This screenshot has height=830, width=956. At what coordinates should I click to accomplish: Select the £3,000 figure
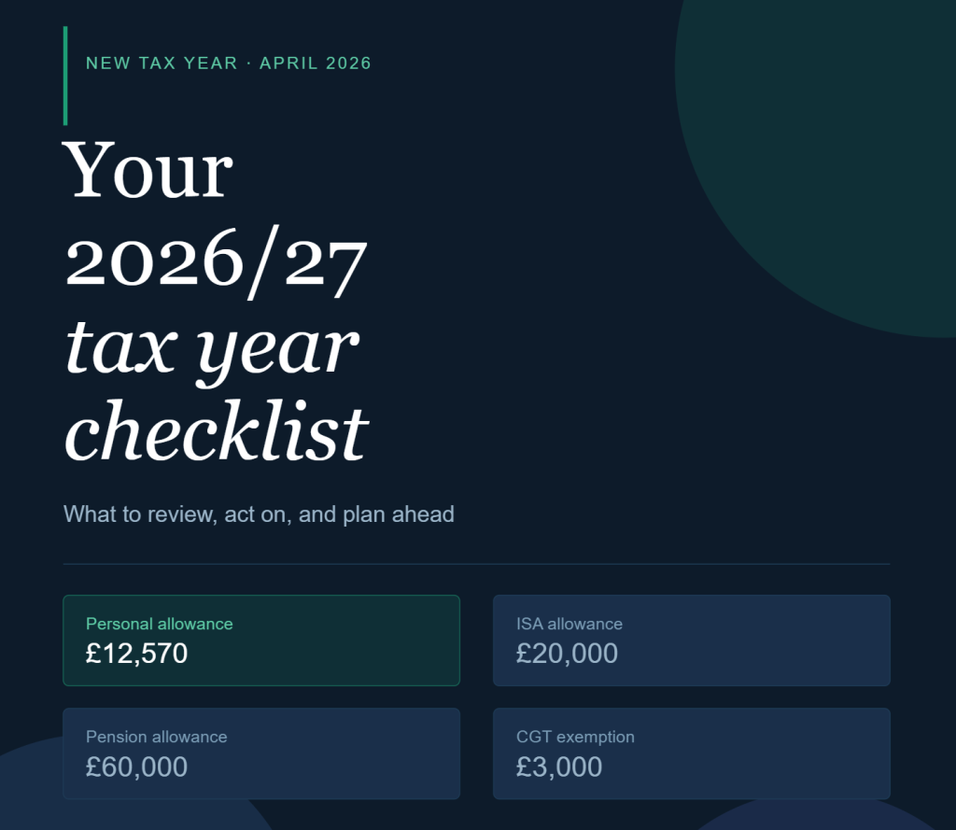click(x=559, y=767)
